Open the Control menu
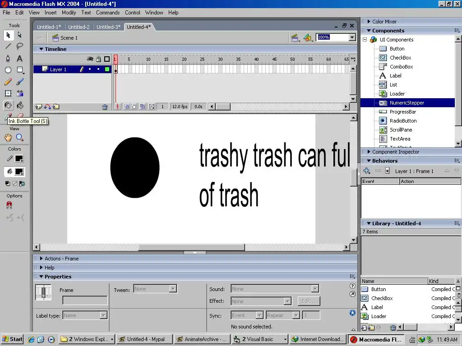 click(132, 13)
